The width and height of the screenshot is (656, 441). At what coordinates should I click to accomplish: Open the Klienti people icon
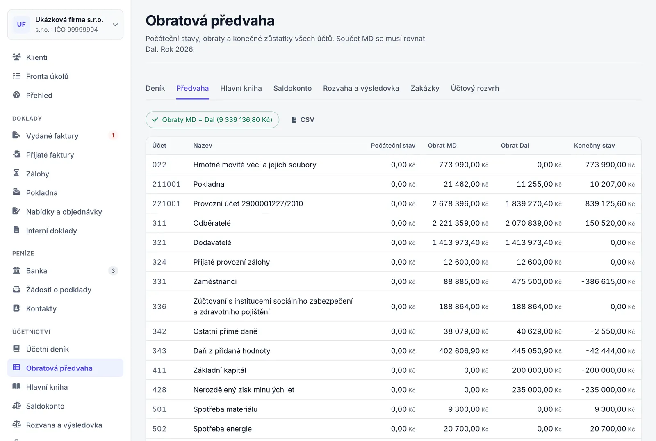tap(16, 57)
